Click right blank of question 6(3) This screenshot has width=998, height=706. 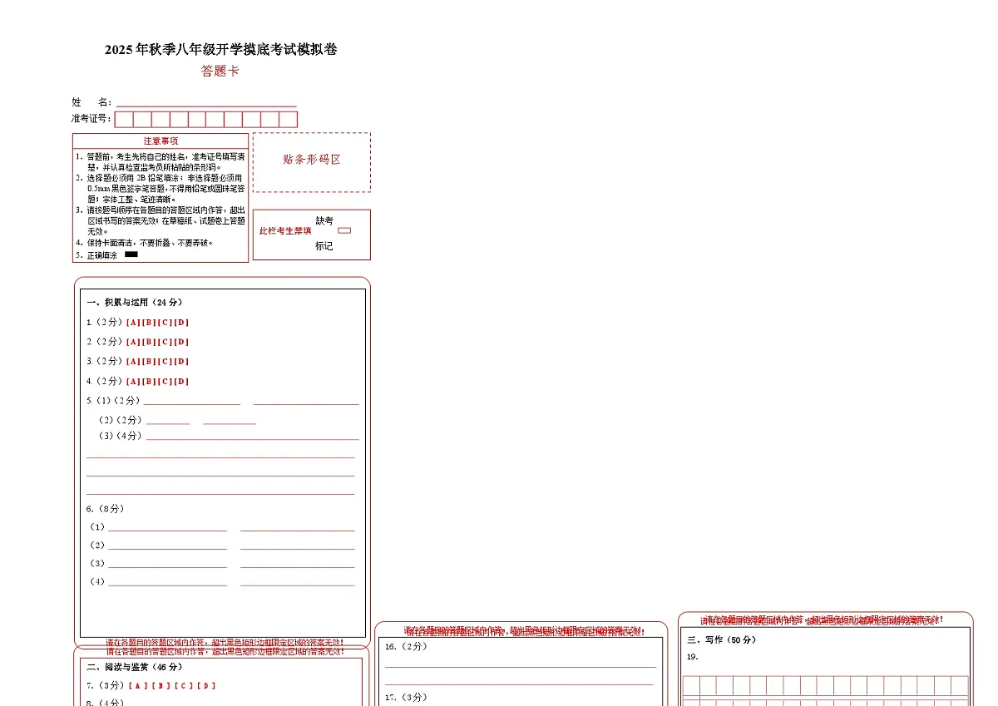coord(298,565)
